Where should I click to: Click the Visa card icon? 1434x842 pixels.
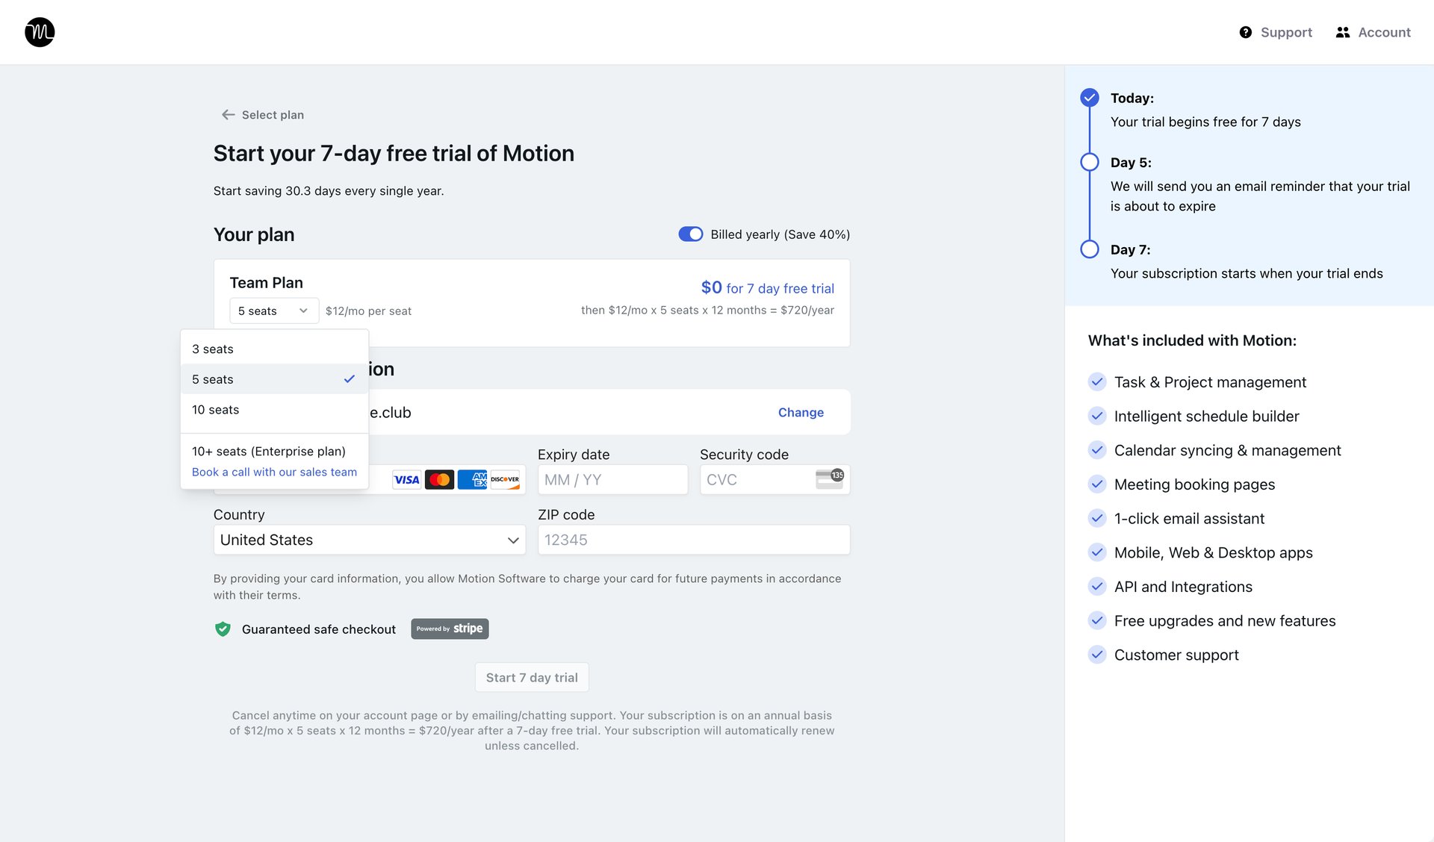click(406, 479)
